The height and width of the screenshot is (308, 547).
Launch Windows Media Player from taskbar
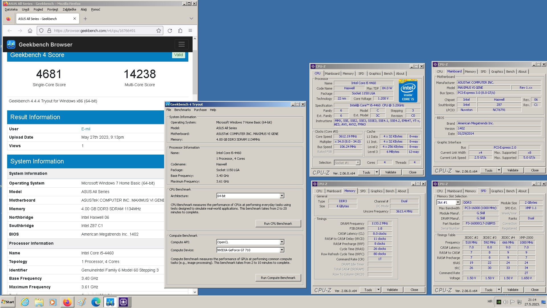[53, 302]
